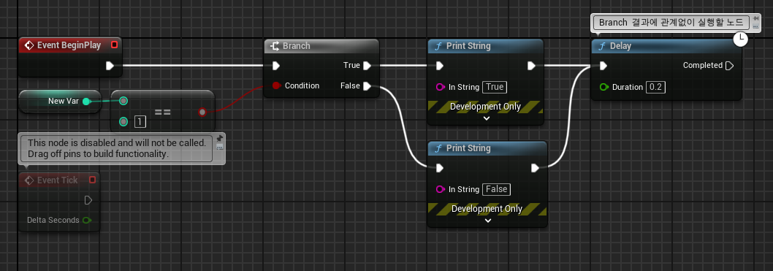The height and width of the screenshot is (271, 773).
Task: Select the Delay node header
Action: pos(666,46)
